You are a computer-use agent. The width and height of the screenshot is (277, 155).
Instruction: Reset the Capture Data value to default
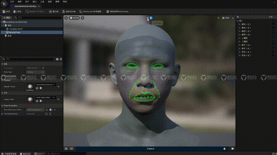[58, 99]
